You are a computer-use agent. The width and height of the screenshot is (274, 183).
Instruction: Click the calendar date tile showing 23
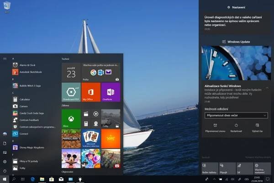coord(71,72)
